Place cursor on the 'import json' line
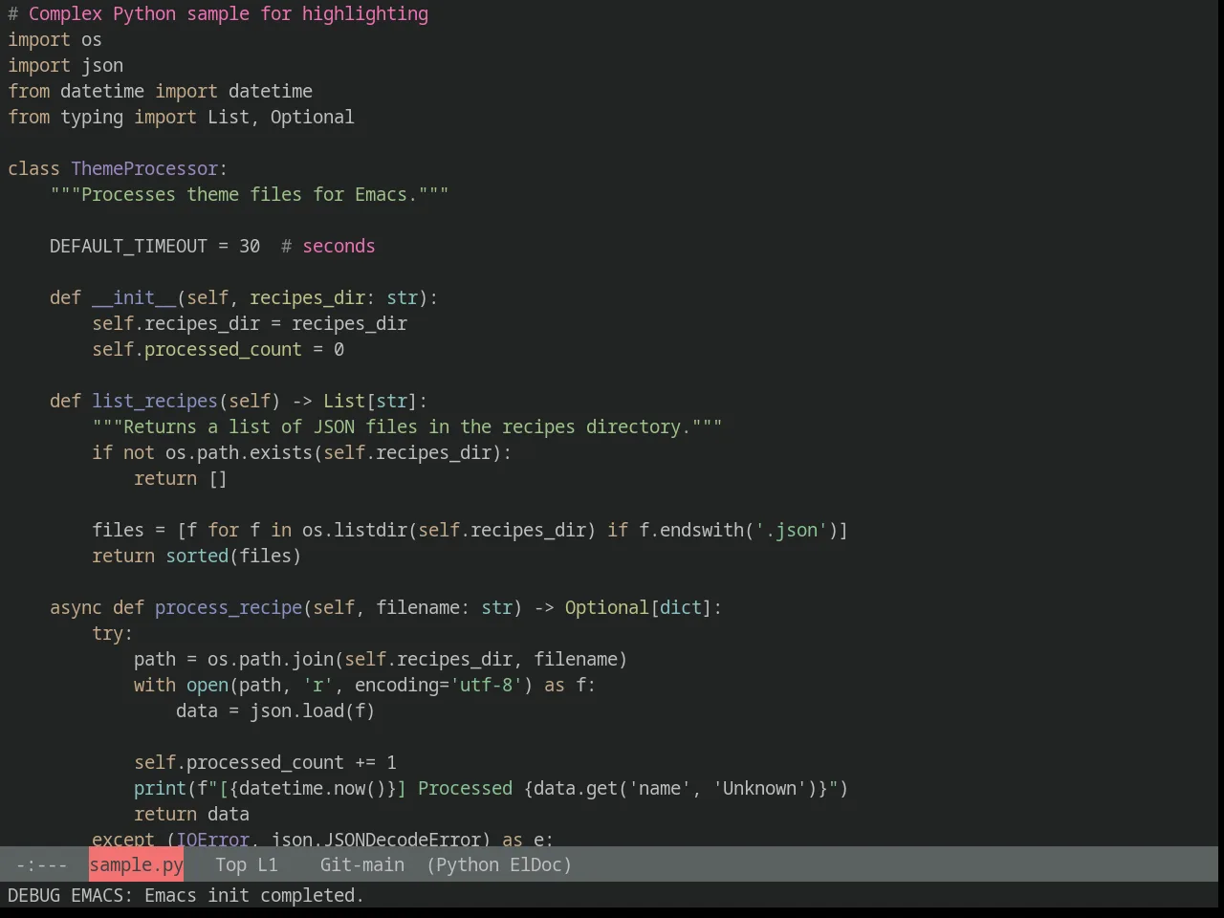The width and height of the screenshot is (1224, 918). (65, 65)
